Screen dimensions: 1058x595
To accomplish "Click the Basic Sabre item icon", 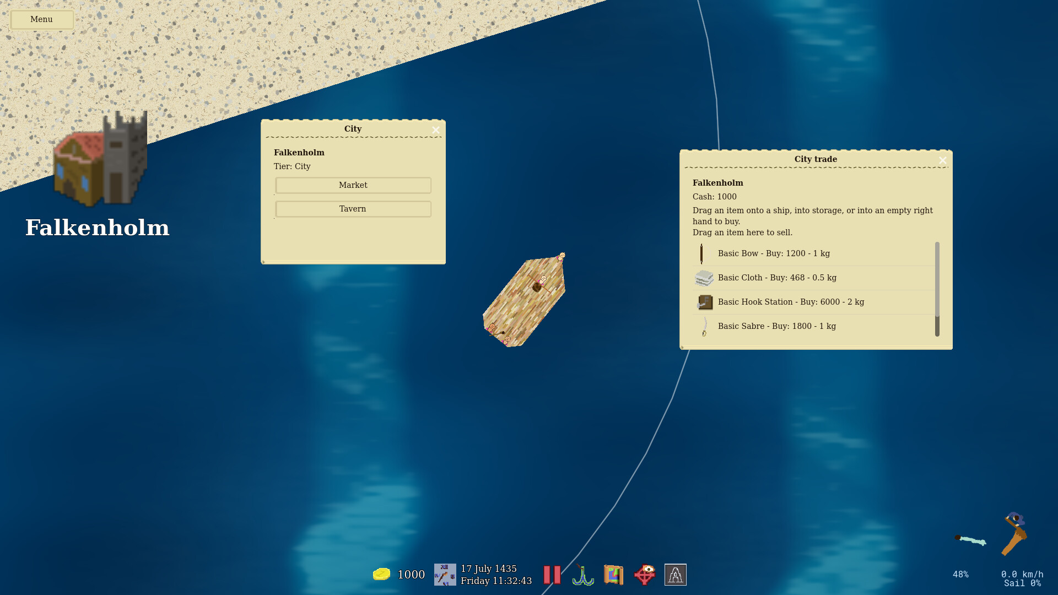I will click(x=704, y=326).
